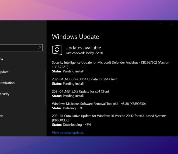
Task: Click Malicious Software Removal Tool KB890830 entry
Action: tap(99, 104)
